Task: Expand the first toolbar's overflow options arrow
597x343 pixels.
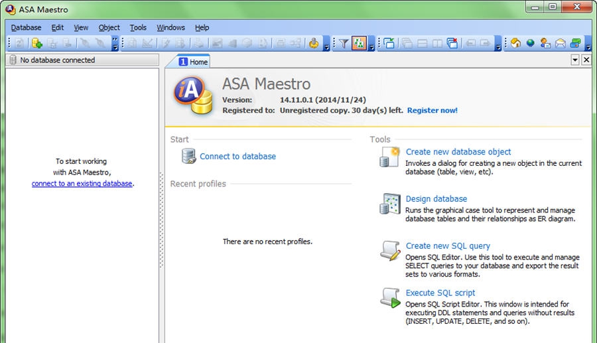Action: [115, 44]
